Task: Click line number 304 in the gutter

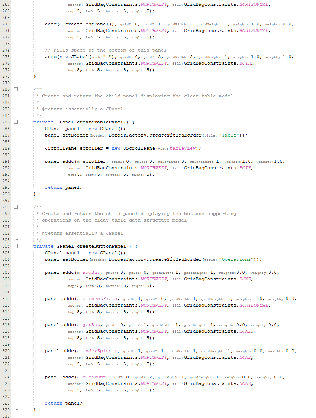Action: point(5,246)
